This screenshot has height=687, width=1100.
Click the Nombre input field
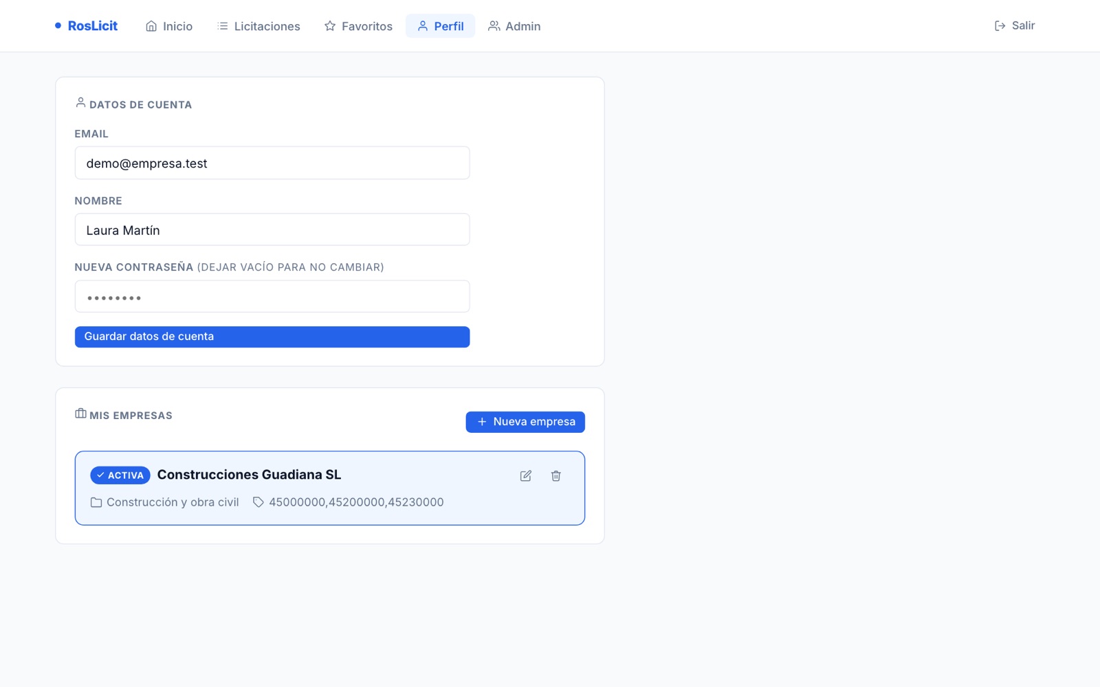(272, 229)
